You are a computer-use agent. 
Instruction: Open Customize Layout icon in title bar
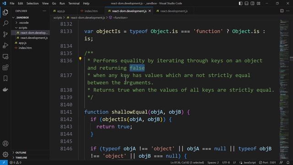(x=258, y=3)
